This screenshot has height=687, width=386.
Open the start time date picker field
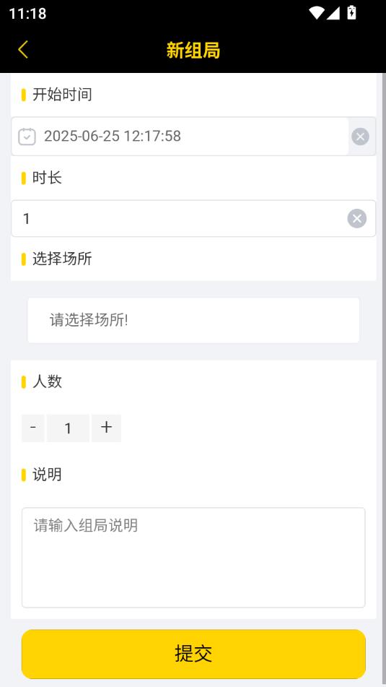click(x=180, y=137)
